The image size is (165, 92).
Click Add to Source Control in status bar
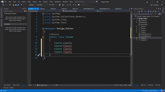pos(151,91)
